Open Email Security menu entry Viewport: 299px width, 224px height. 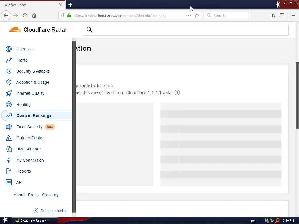(29, 127)
